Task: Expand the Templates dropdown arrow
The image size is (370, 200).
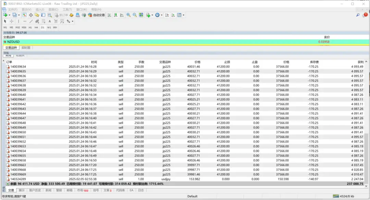Action: [184, 15]
